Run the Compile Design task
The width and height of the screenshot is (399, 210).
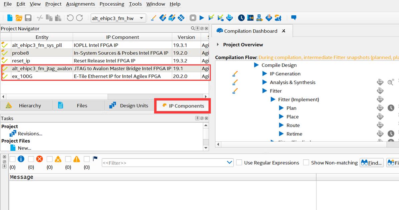pos(256,65)
